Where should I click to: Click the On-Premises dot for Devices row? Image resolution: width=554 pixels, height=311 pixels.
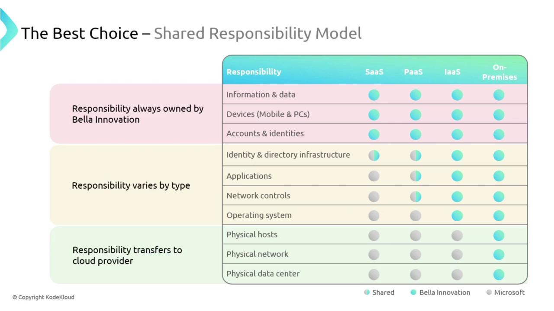(x=499, y=115)
